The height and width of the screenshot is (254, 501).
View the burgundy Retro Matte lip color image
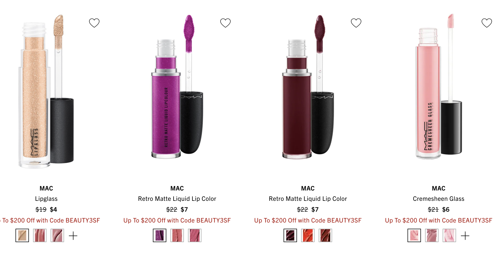(x=308, y=86)
